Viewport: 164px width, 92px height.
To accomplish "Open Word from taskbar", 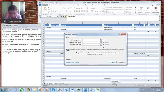I will pos(73,90).
